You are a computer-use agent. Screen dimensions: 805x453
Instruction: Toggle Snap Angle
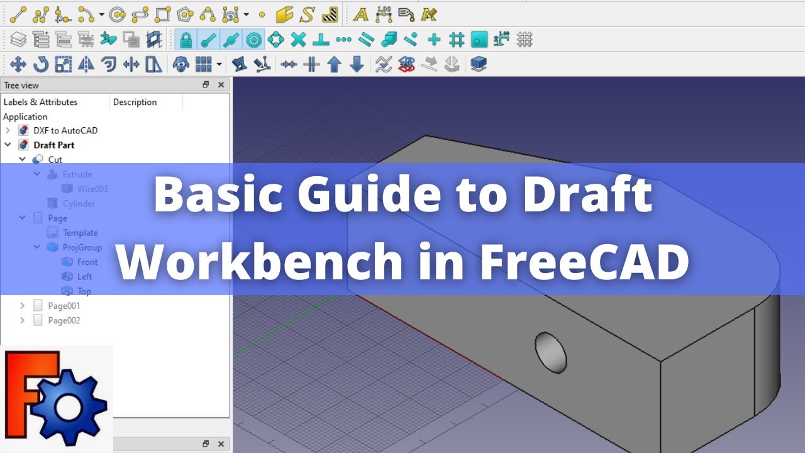[x=275, y=40]
